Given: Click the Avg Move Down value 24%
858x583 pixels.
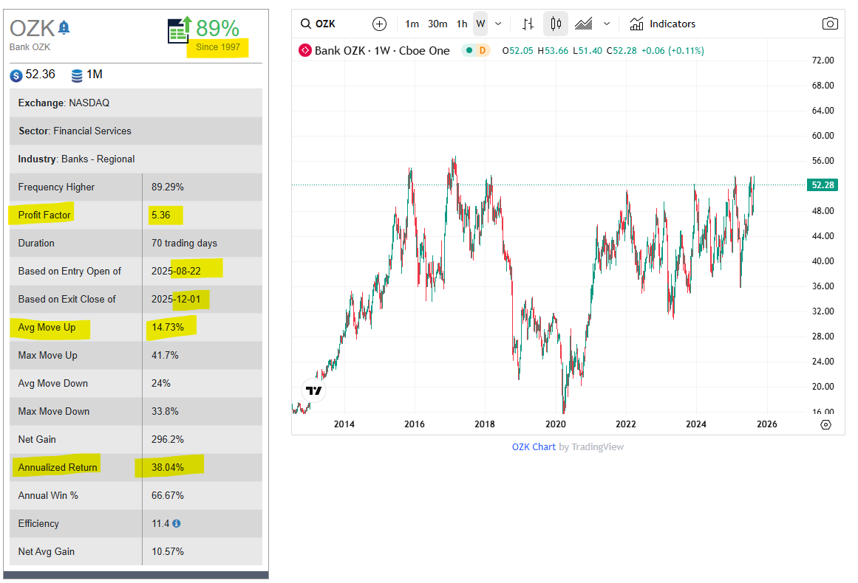Looking at the screenshot, I should coord(161,384).
